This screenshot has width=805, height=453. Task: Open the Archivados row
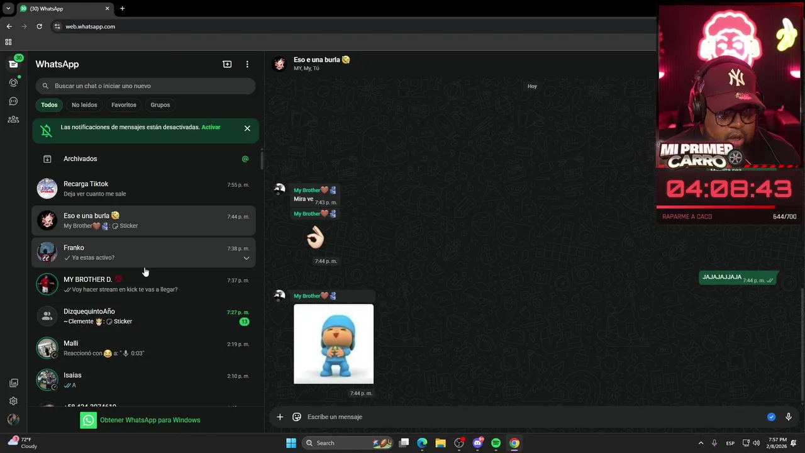pos(144,159)
